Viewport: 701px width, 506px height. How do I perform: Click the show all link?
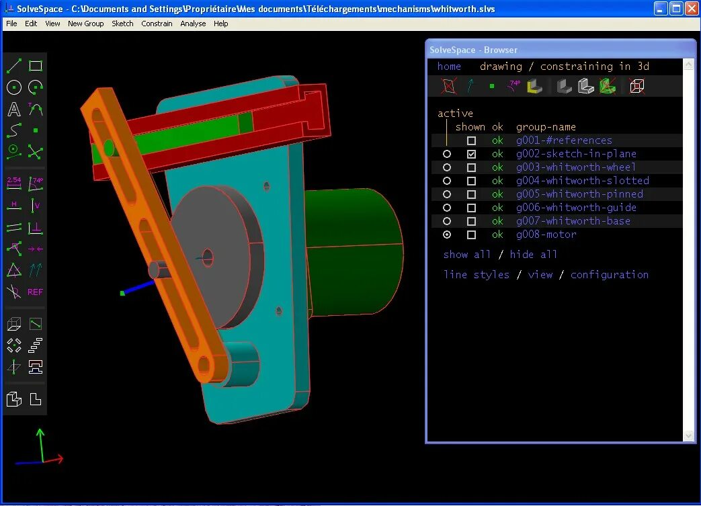466,254
